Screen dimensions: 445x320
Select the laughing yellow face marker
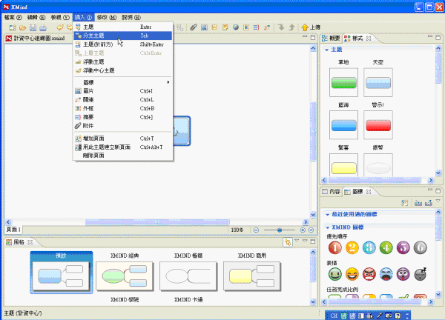352,274
